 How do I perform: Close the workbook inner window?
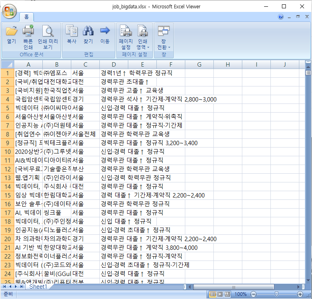coord(307,17)
